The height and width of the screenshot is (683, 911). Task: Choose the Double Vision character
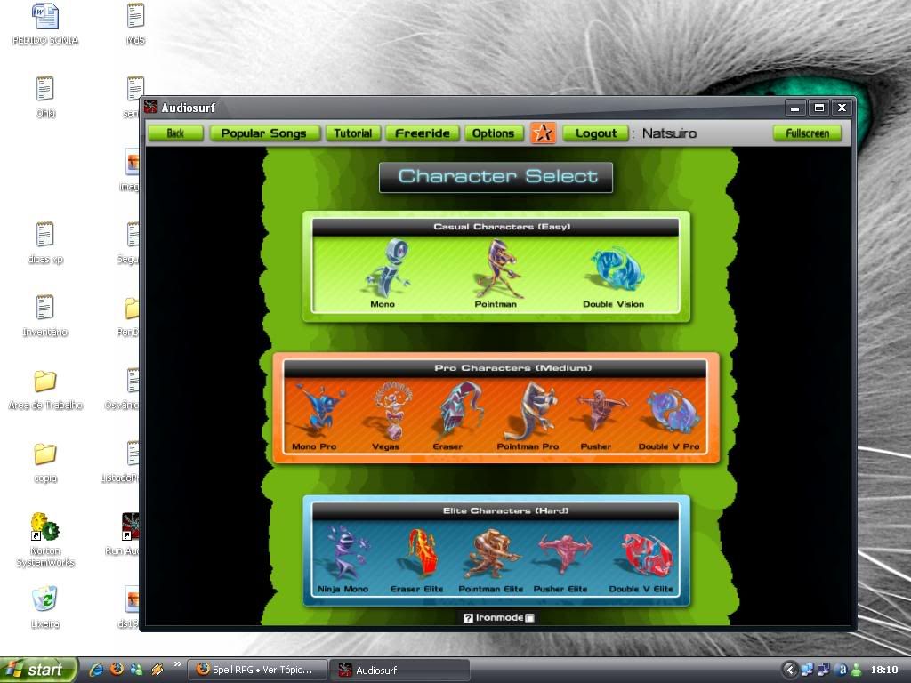coord(614,276)
